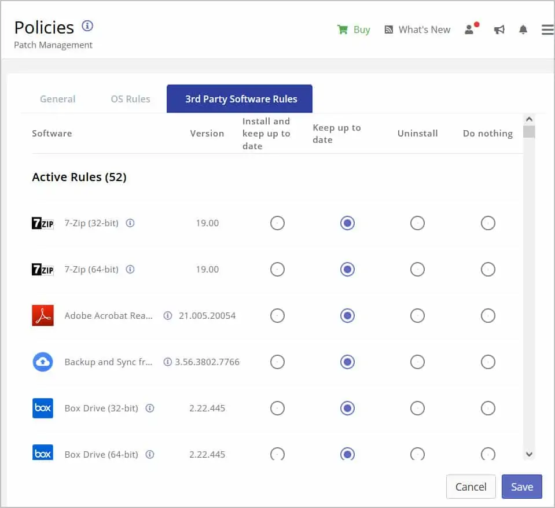Click version 3.56.3802.7766 cell
Screen dimensions: 555x508
pyautogui.click(x=207, y=362)
